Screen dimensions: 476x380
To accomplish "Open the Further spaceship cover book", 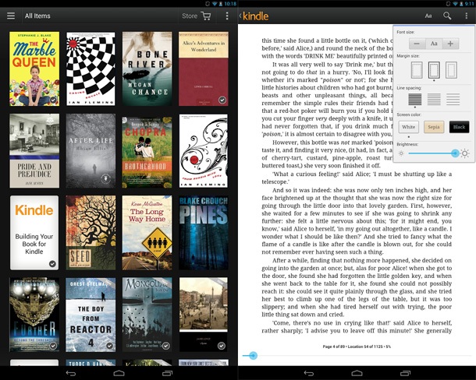I will [x=34, y=315].
